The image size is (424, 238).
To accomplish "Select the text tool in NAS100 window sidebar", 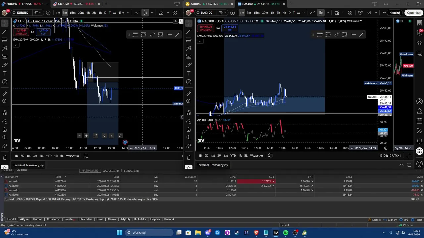I will pyautogui.click(x=189, y=73).
